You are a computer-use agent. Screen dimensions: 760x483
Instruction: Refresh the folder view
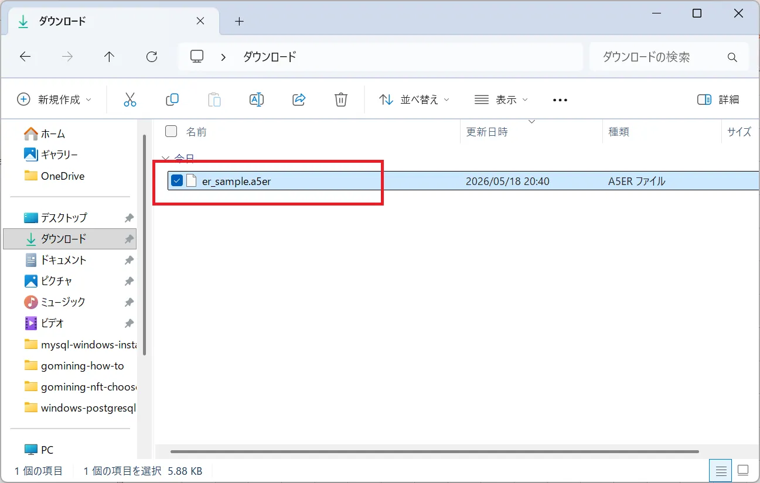tap(152, 57)
